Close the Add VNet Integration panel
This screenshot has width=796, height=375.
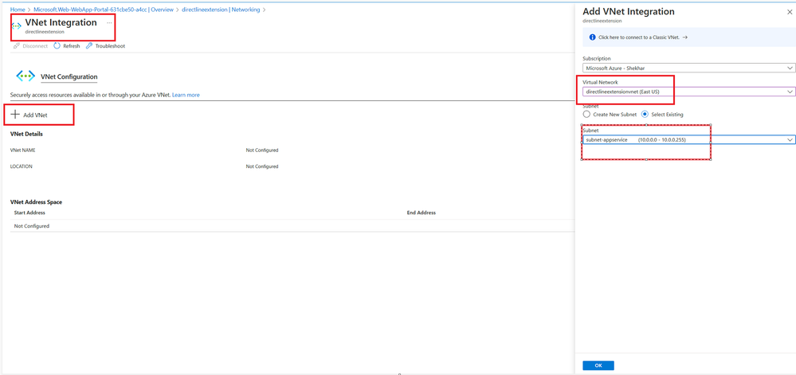pyautogui.click(x=789, y=12)
